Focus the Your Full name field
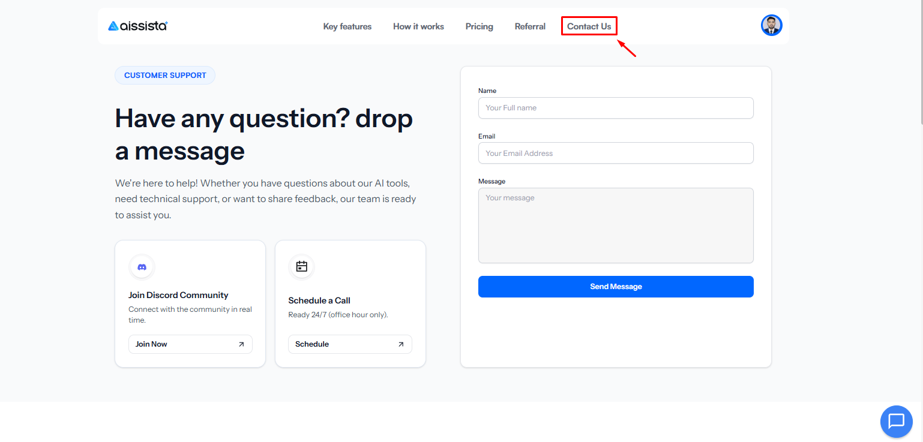The width and height of the screenshot is (923, 442). [615, 108]
